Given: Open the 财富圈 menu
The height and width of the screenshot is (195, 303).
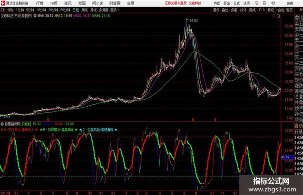Looking at the screenshot, I should (115, 3).
